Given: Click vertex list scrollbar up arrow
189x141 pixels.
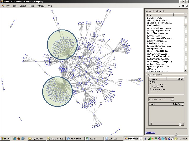Looking at the screenshot, I should [186, 15].
